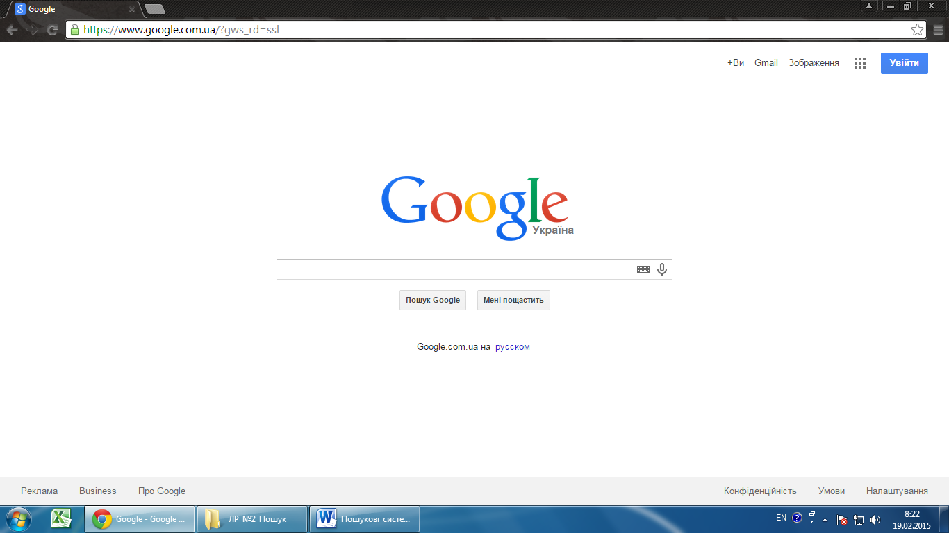Image resolution: width=949 pixels, height=533 pixels.
Task: Click the Мені пощастить button
Action: [513, 300]
